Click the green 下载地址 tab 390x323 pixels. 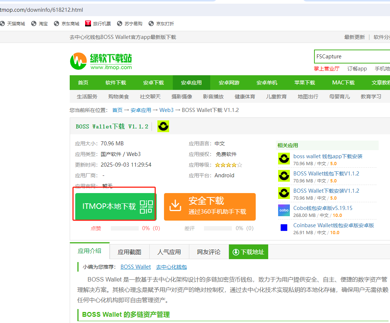(248, 252)
